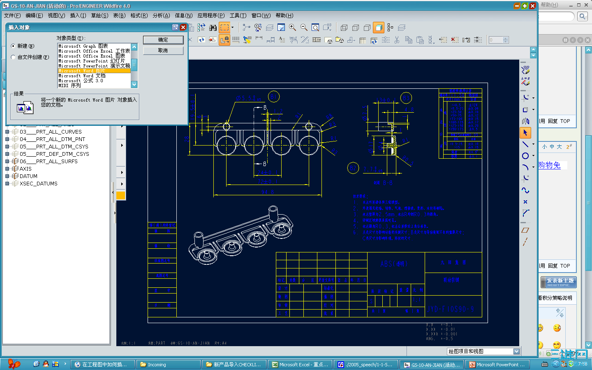Click the insert table grid icon
Image resolution: width=592 pixels, height=370 pixels.
coord(363,40)
